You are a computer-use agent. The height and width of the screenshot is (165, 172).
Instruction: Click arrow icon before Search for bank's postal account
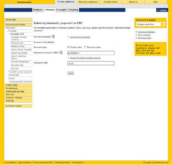(68, 58)
